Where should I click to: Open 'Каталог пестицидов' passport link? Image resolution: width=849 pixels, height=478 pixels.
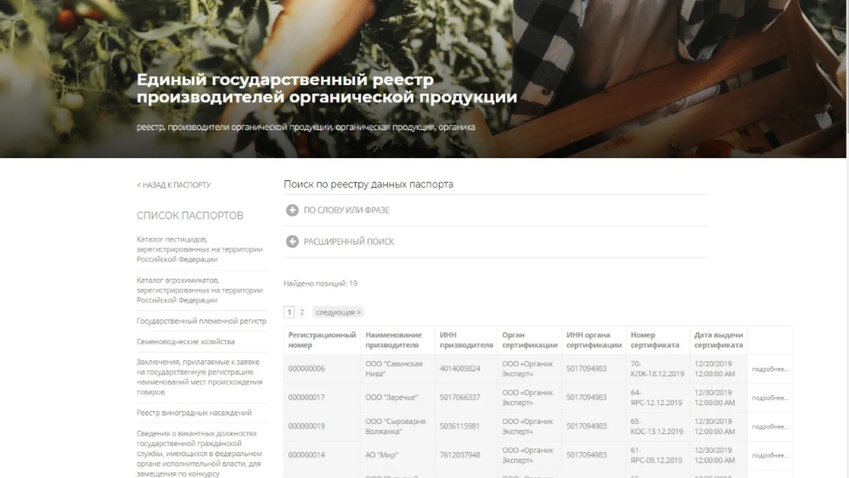click(x=200, y=249)
